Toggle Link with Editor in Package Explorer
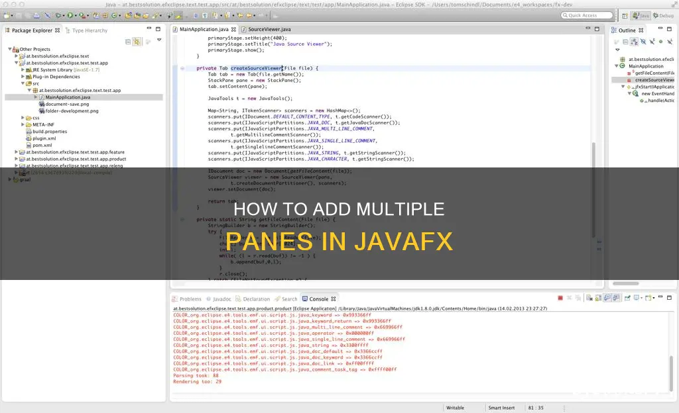The width and height of the screenshot is (679, 413). (x=137, y=42)
